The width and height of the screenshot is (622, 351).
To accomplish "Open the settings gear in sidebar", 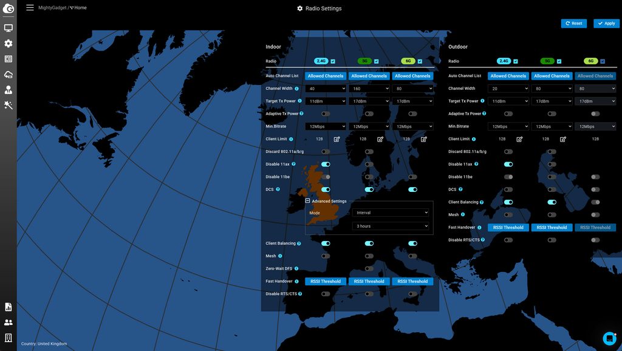I will click(9, 43).
